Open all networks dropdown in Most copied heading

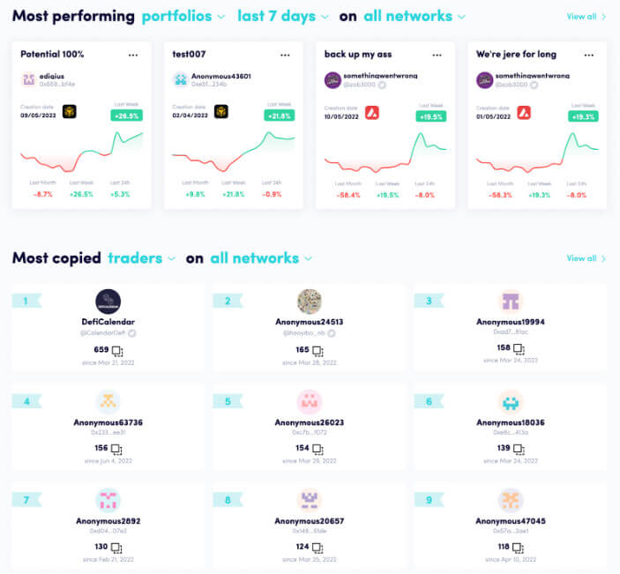(x=260, y=258)
